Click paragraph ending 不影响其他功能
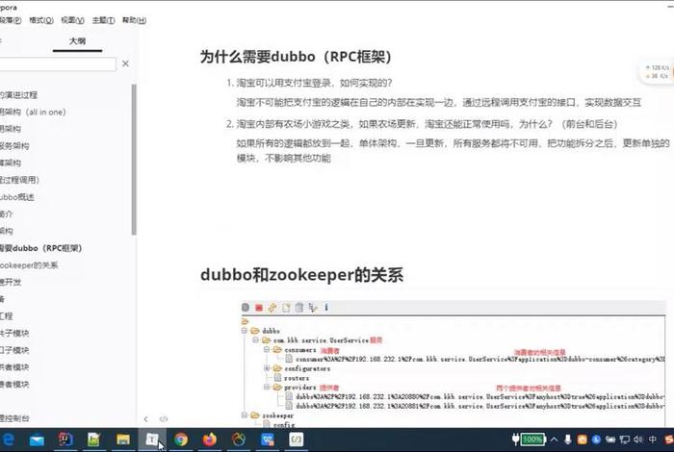This screenshot has width=674, height=452. click(x=454, y=151)
